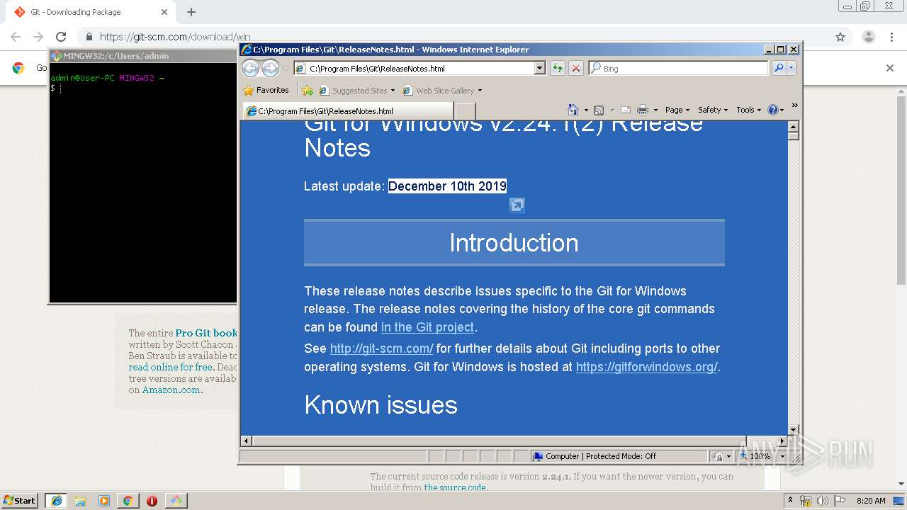
Task: Select the ReleaseNotes.html IE tab
Action: (x=347, y=111)
